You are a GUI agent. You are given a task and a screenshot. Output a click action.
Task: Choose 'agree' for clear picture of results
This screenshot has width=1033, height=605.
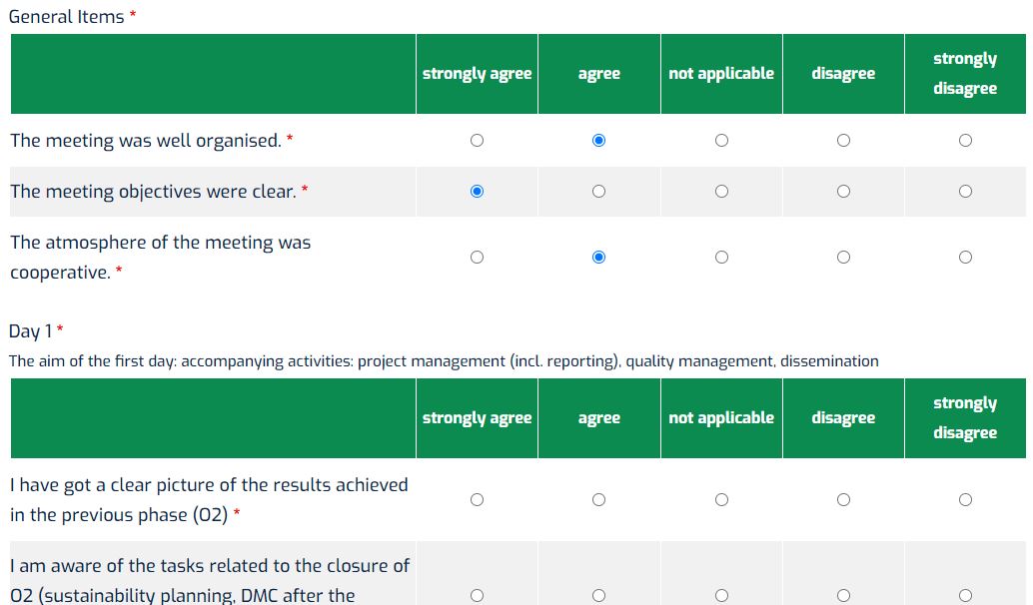tap(598, 500)
